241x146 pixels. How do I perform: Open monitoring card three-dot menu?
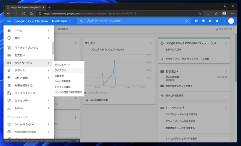click(226, 108)
